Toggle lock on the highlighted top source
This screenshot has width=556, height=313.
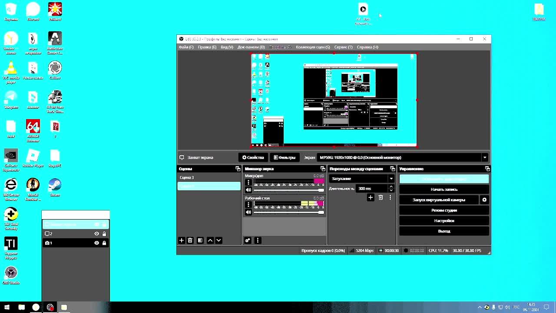(x=104, y=225)
